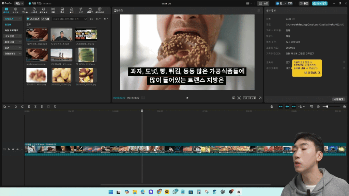The width and height of the screenshot is (349, 196).
Task: Open the Filters (필터) panel icon
Action: click(71, 10)
